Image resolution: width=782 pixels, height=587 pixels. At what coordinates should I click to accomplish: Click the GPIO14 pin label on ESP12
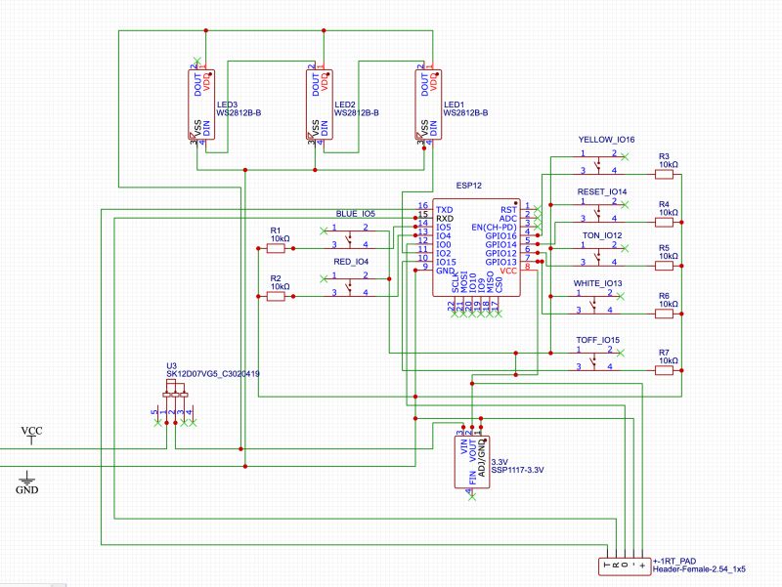tap(500, 245)
